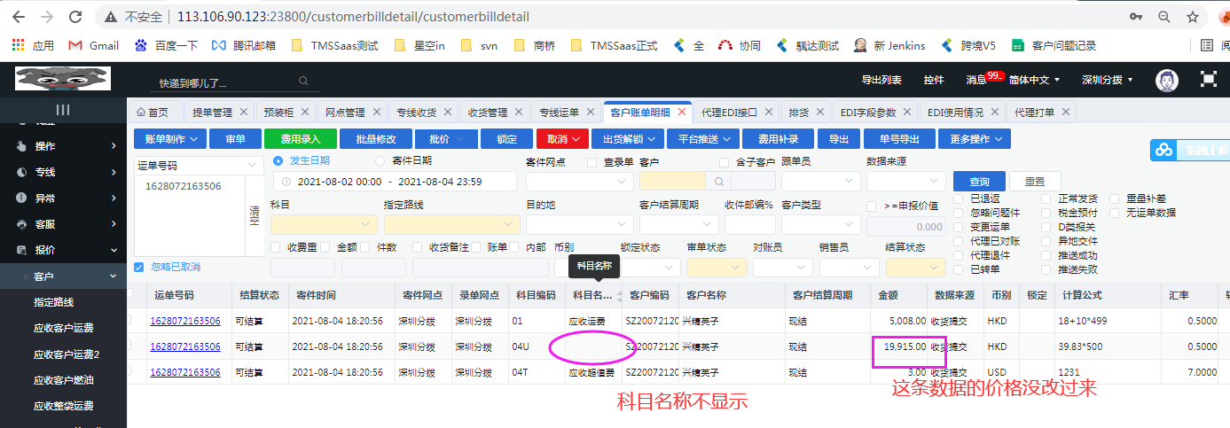Click the 客户 field search magnifier

(x=718, y=181)
